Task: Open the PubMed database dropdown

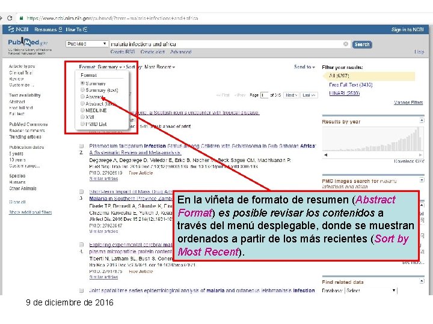Action: pos(87,44)
